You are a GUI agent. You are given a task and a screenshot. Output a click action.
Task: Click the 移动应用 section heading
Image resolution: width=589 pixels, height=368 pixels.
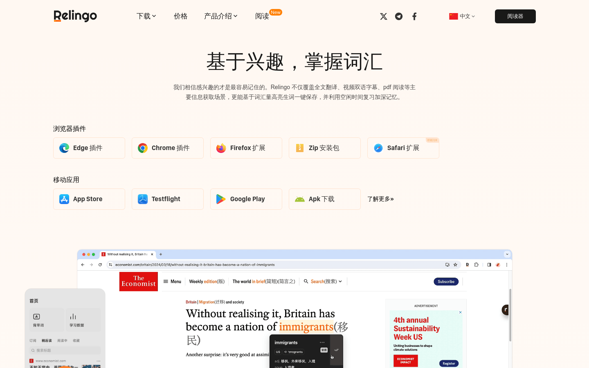tap(66, 180)
